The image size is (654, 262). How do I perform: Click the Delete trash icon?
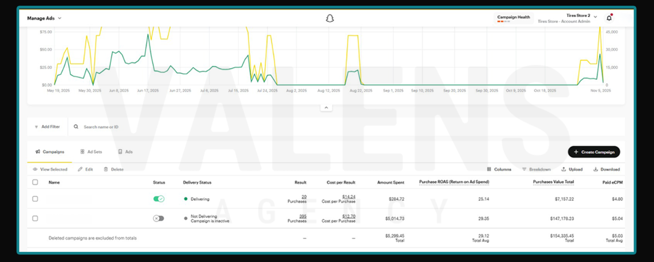pos(105,169)
